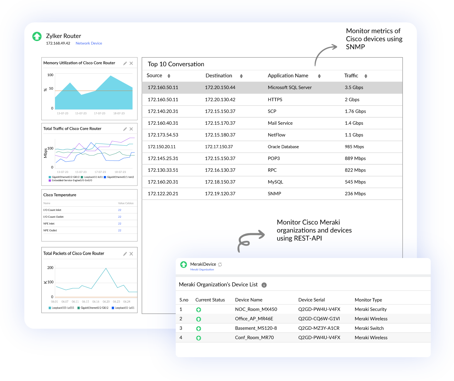Click the status icon for NOC_Room_MX450

pyautogui.click(x=199, y=309)
